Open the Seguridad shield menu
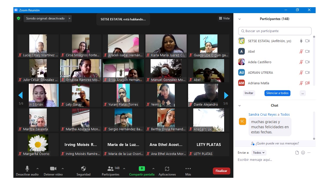This screenshot has width=329, height=185. tap(84, 171)
